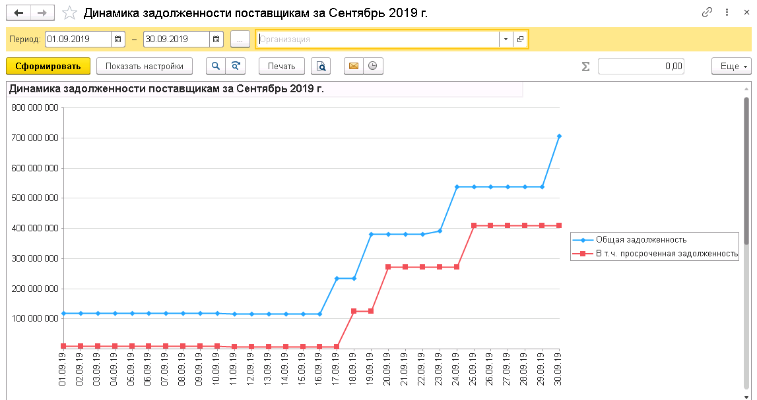This screenshot has height=400, width=757.
Task: Expand the Организация dropdown arrow
Action: pos(506,39)
